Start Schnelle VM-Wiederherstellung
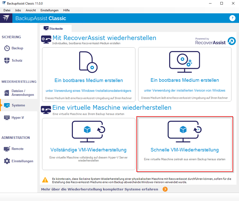The image size is (239, 201). pyautogui.click(x=185, y=144)
